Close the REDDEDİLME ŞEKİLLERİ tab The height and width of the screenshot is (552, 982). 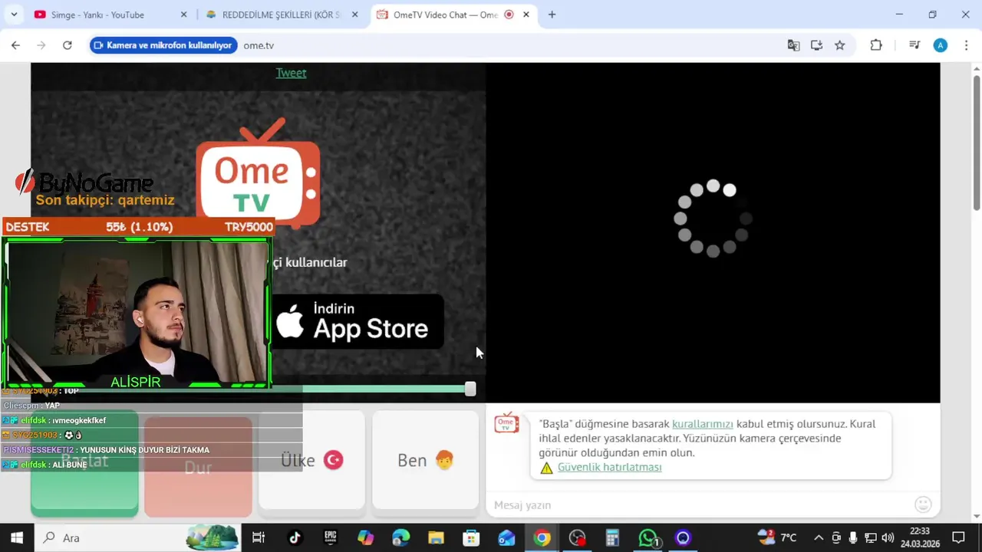[x=356, y=15]
